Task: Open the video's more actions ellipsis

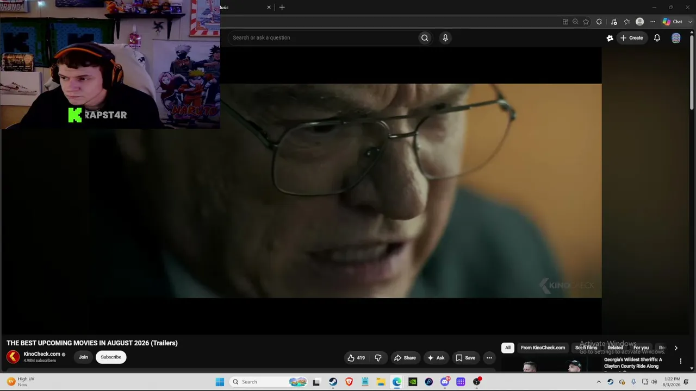Action: [489, 358]
